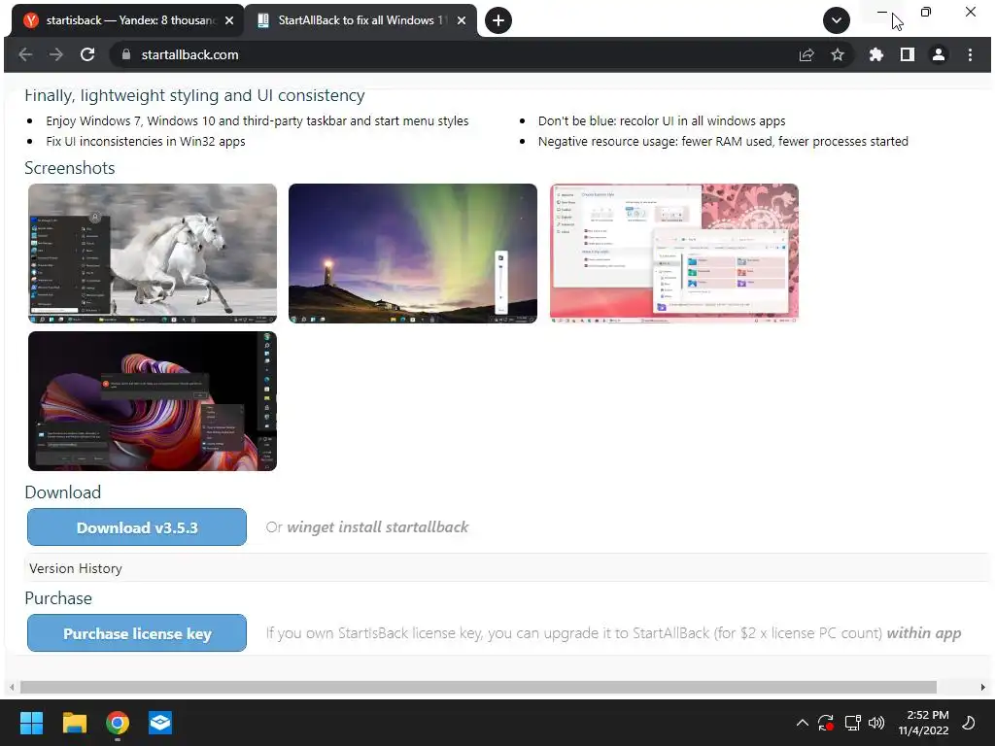The width and height of the screenshot is (995, 746).
Task: Click the scrollbar left arrow
Action: pyautogui.click(x=12, y=687)
